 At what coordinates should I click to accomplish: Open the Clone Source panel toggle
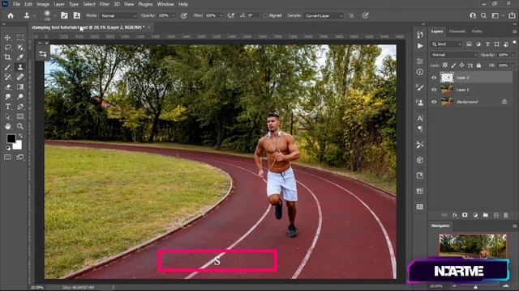[x=77, y=15]
